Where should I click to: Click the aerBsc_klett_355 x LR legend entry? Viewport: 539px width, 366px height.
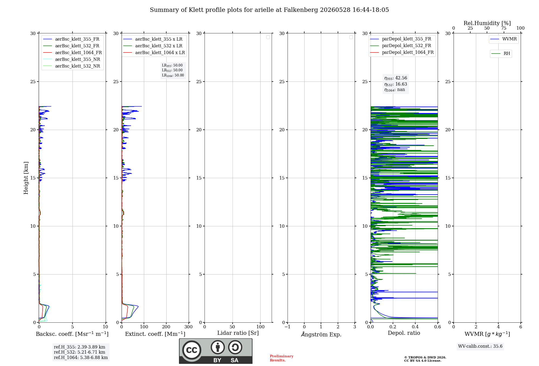coord(153,39)
